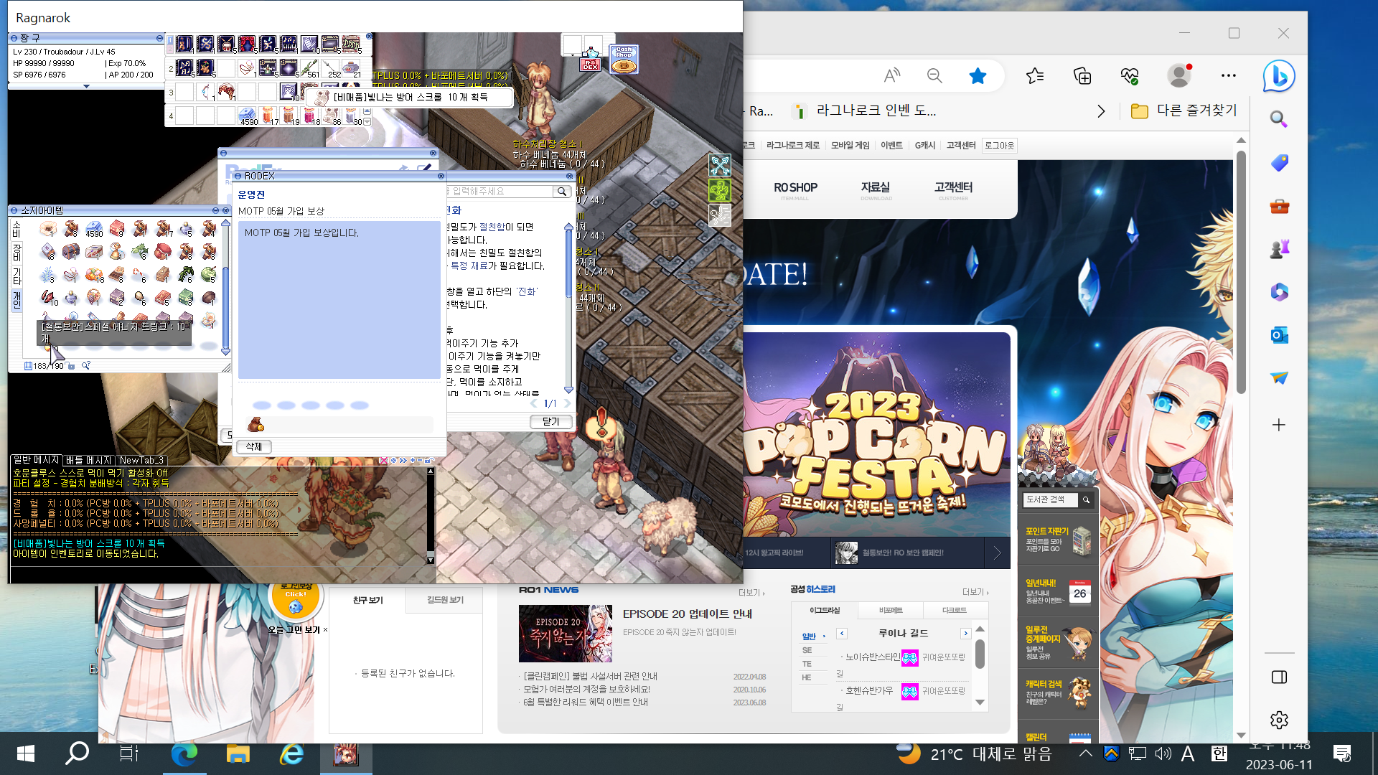The image size is (1378, 775).
Task: Click the RODEX mailbox icon in game
Action: (590, 60)
